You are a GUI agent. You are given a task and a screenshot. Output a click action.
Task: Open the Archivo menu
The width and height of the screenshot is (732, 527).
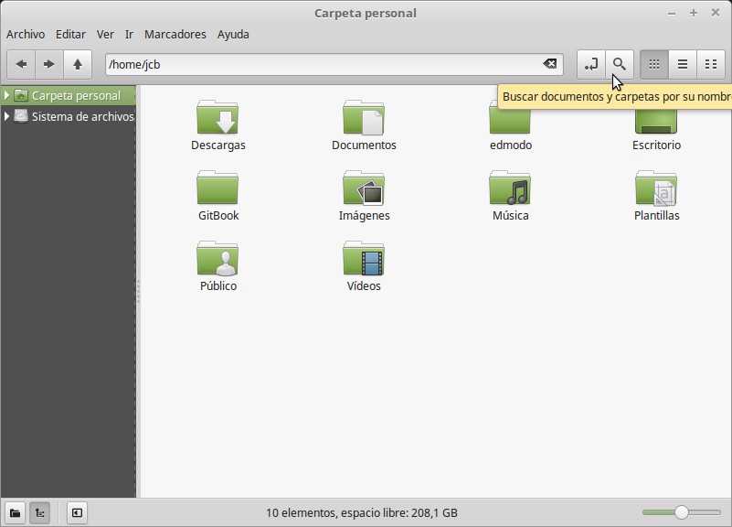[27, 34]
